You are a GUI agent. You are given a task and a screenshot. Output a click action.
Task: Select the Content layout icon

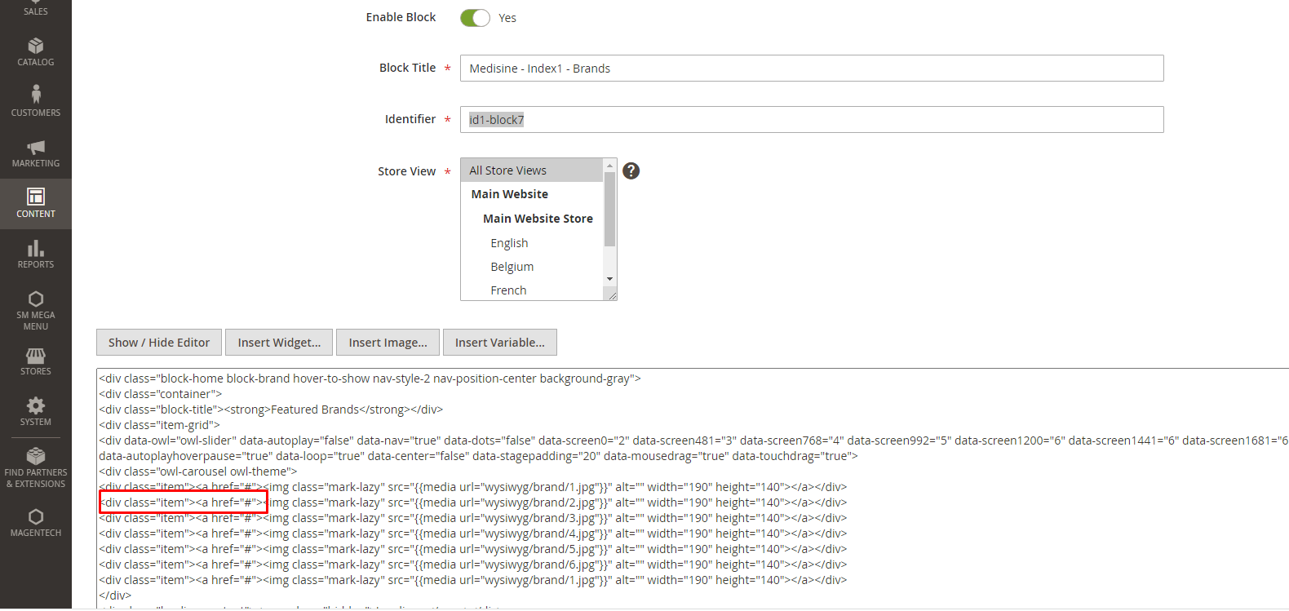point(36,197)
